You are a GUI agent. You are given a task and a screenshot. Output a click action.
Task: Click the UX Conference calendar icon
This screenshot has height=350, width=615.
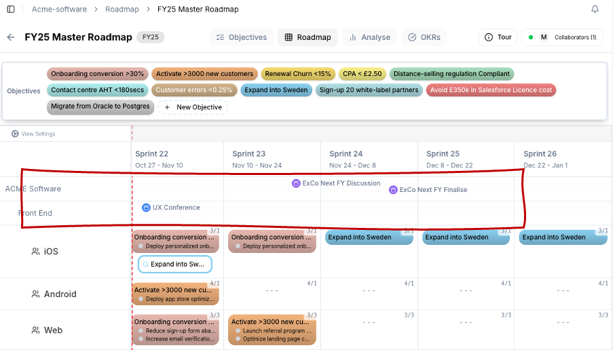146,208
